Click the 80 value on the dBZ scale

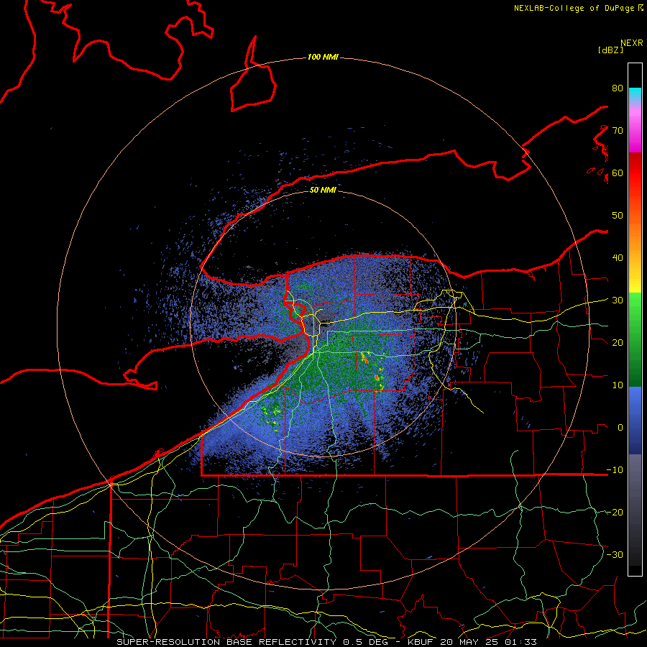[618, 88]
